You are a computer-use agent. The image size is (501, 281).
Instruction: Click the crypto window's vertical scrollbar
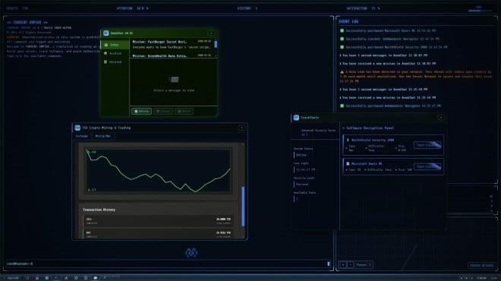click(x=243, y=207)
